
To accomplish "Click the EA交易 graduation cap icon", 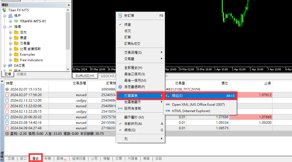I will point(10,65).
